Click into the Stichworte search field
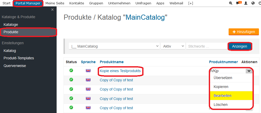The width and height of the screenshot is (261, 113). [x=206, y=46]
